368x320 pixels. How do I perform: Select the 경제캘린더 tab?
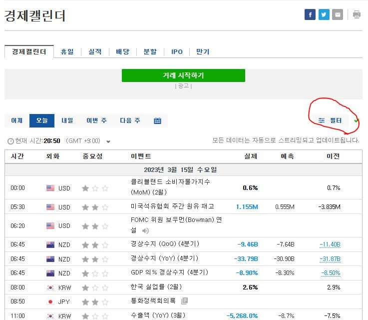click(29, 51)
